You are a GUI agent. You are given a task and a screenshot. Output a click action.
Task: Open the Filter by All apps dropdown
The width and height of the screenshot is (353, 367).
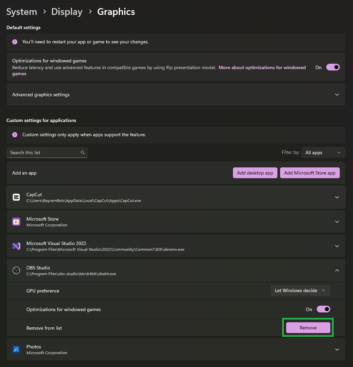pos(323,153)
